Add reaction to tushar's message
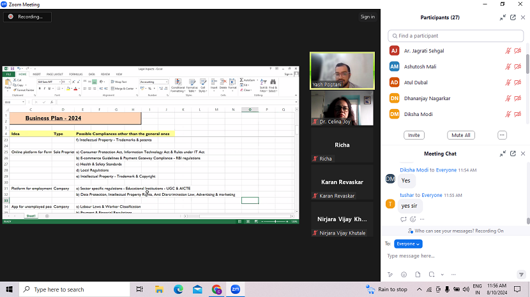This screenshot has height=297, width=530. coord(413,219)
